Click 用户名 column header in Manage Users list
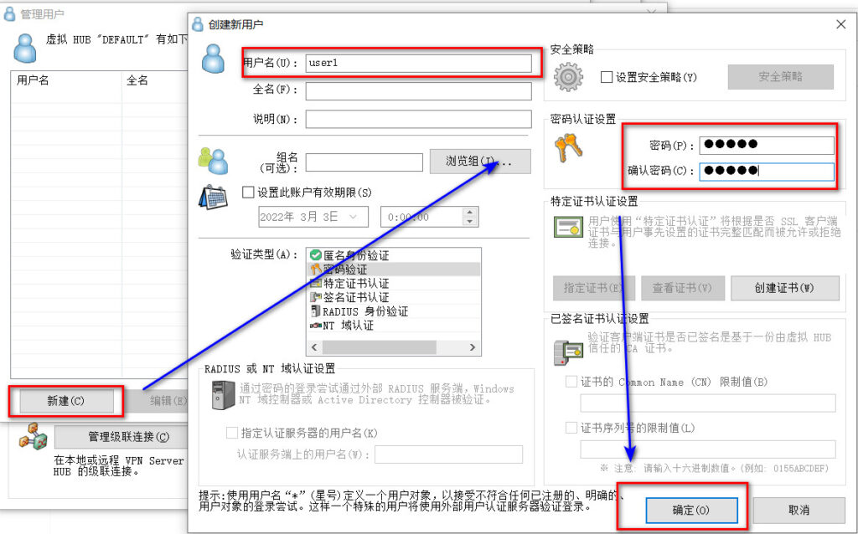The image size is (858, 534). click(66, 80)
